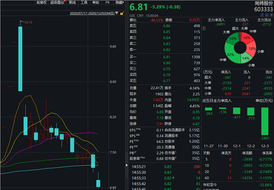Click the yellow padlock icon on the chart

[122, 13]
